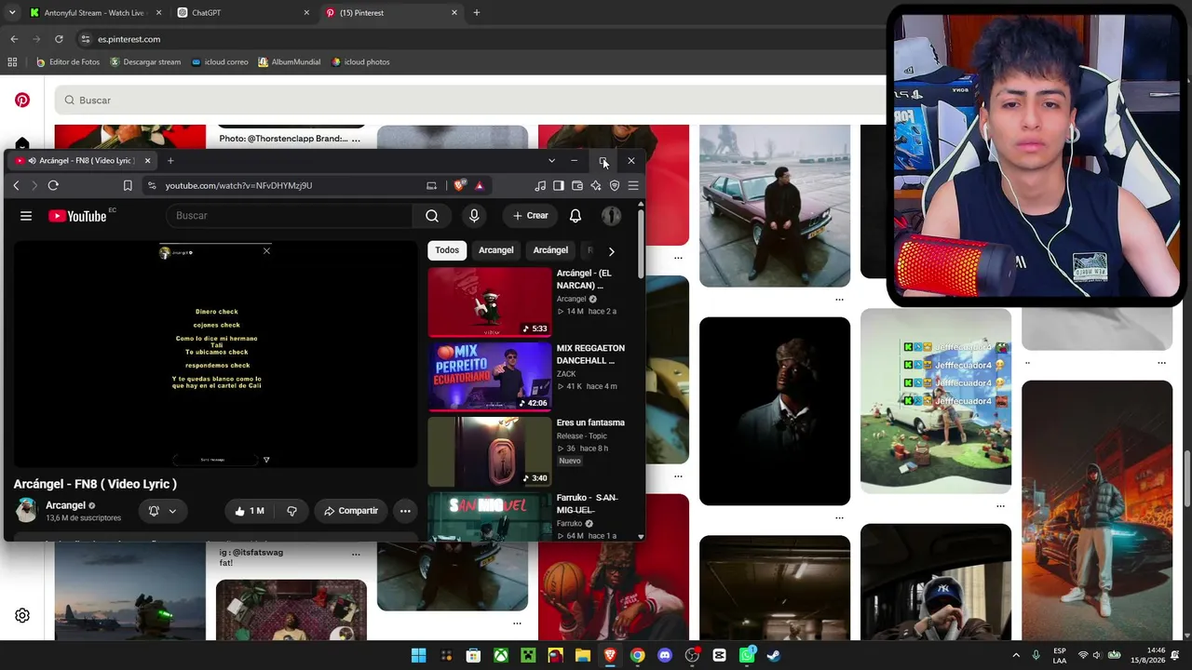The height and width of the screenshot is (670, 1192).
Task: Focus the Pinterest Buscar search box
Action: 470,100
